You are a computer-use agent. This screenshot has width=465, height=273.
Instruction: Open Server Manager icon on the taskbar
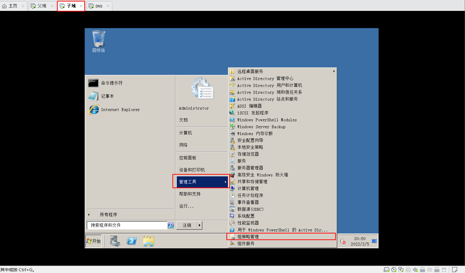115,241
